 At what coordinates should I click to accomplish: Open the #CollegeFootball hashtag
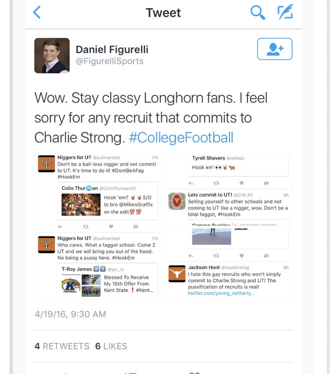click(x=181, y=137)
